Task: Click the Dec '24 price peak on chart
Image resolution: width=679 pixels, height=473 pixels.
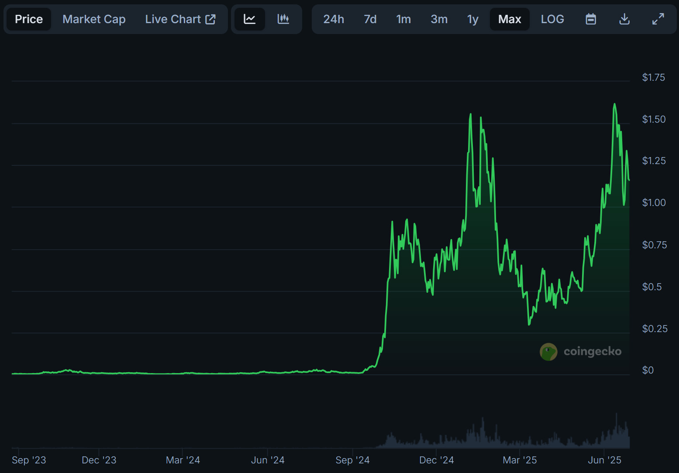Action: [470, 115]
